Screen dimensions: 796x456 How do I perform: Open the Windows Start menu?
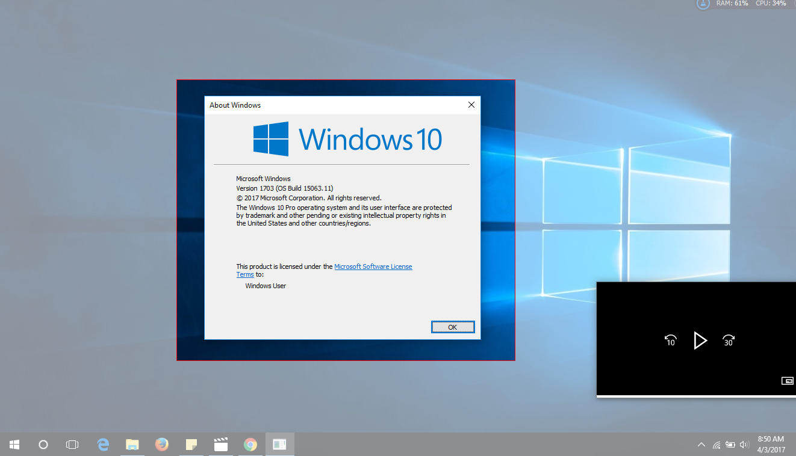tap(14, 445)
